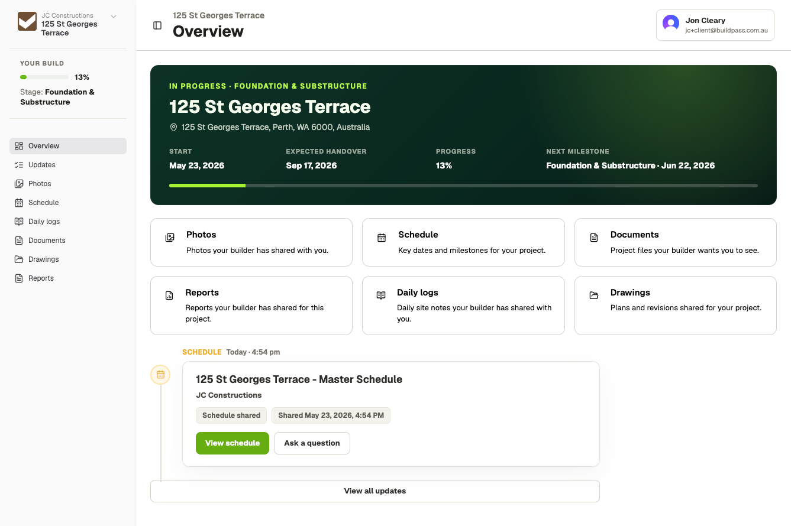Click the Overview sidebar icon
This screenshot has height=526, width=791.
(19, 146)
